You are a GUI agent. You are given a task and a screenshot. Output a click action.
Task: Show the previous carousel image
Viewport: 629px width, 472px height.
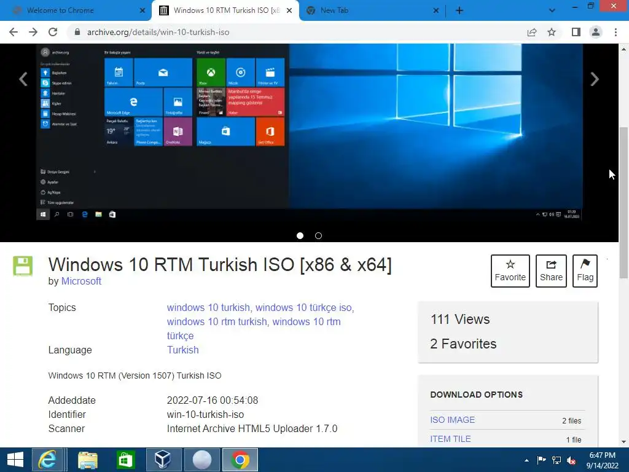pyautogui.click(x=23, y=79)
